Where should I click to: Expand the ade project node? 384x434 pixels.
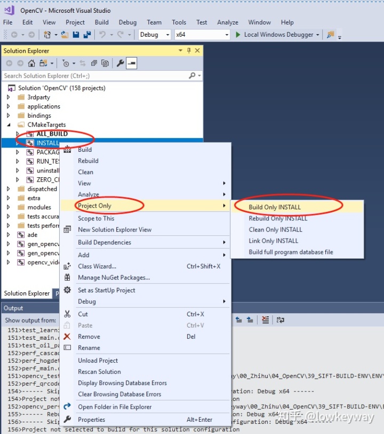point(8,235)
